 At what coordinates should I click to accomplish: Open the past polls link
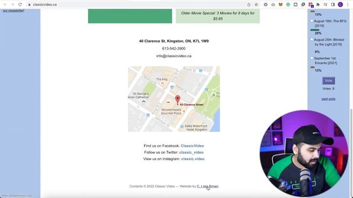pos(328,99)
